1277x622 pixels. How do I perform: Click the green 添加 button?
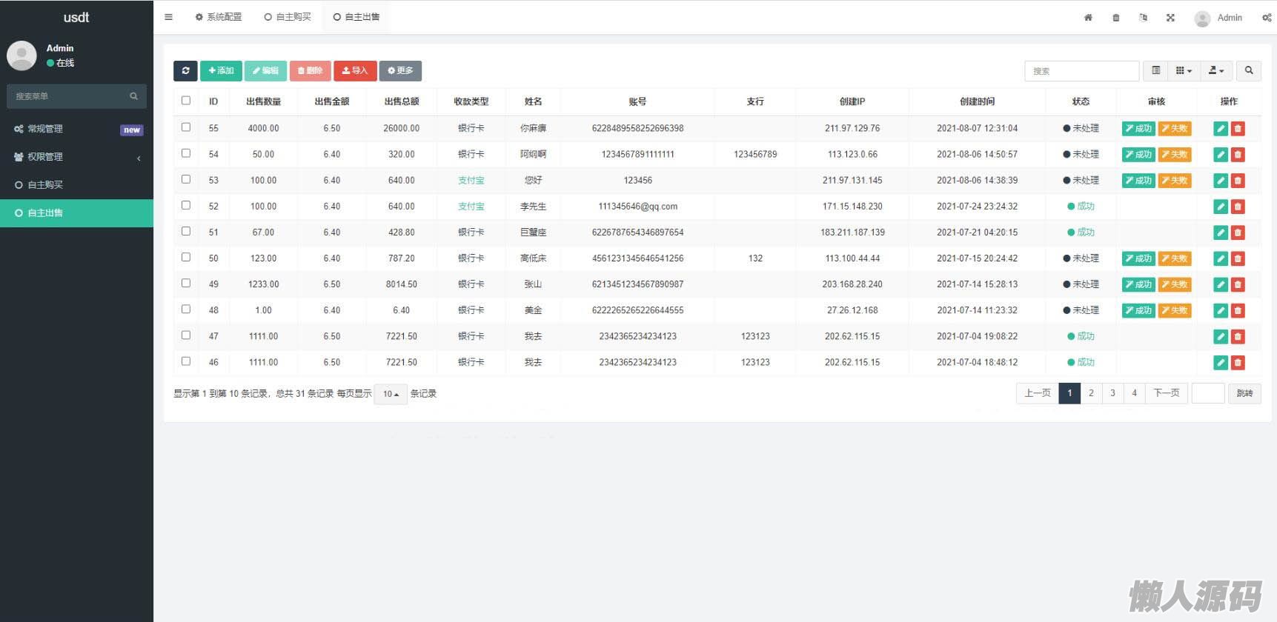coord(221,70)
